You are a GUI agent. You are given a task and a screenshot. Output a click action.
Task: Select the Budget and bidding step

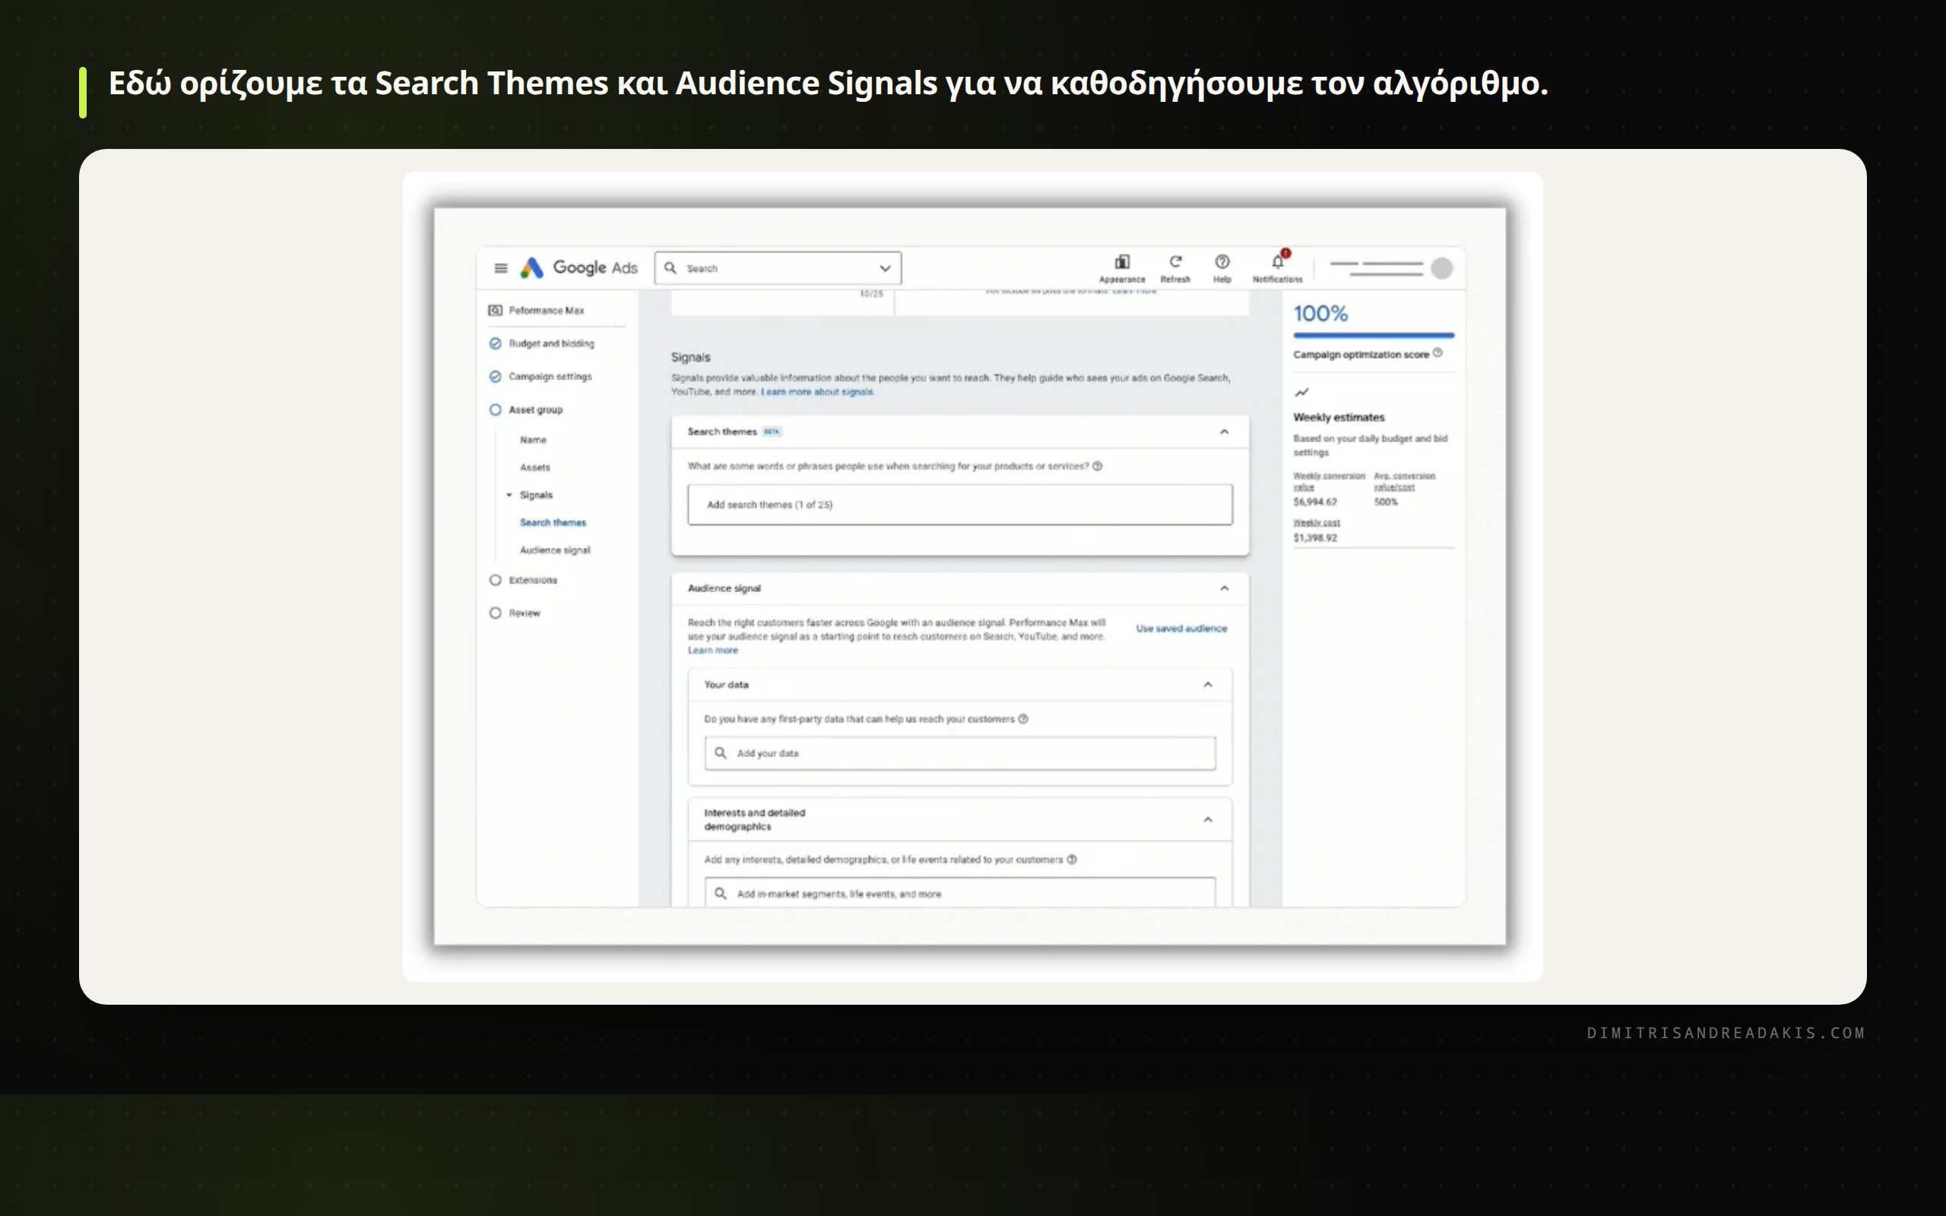(542, 344)
